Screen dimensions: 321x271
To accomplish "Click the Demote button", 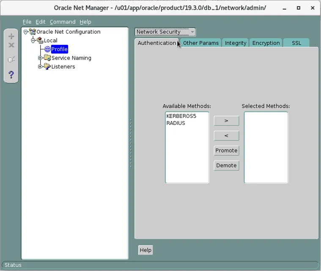I will tap(226, 165).
